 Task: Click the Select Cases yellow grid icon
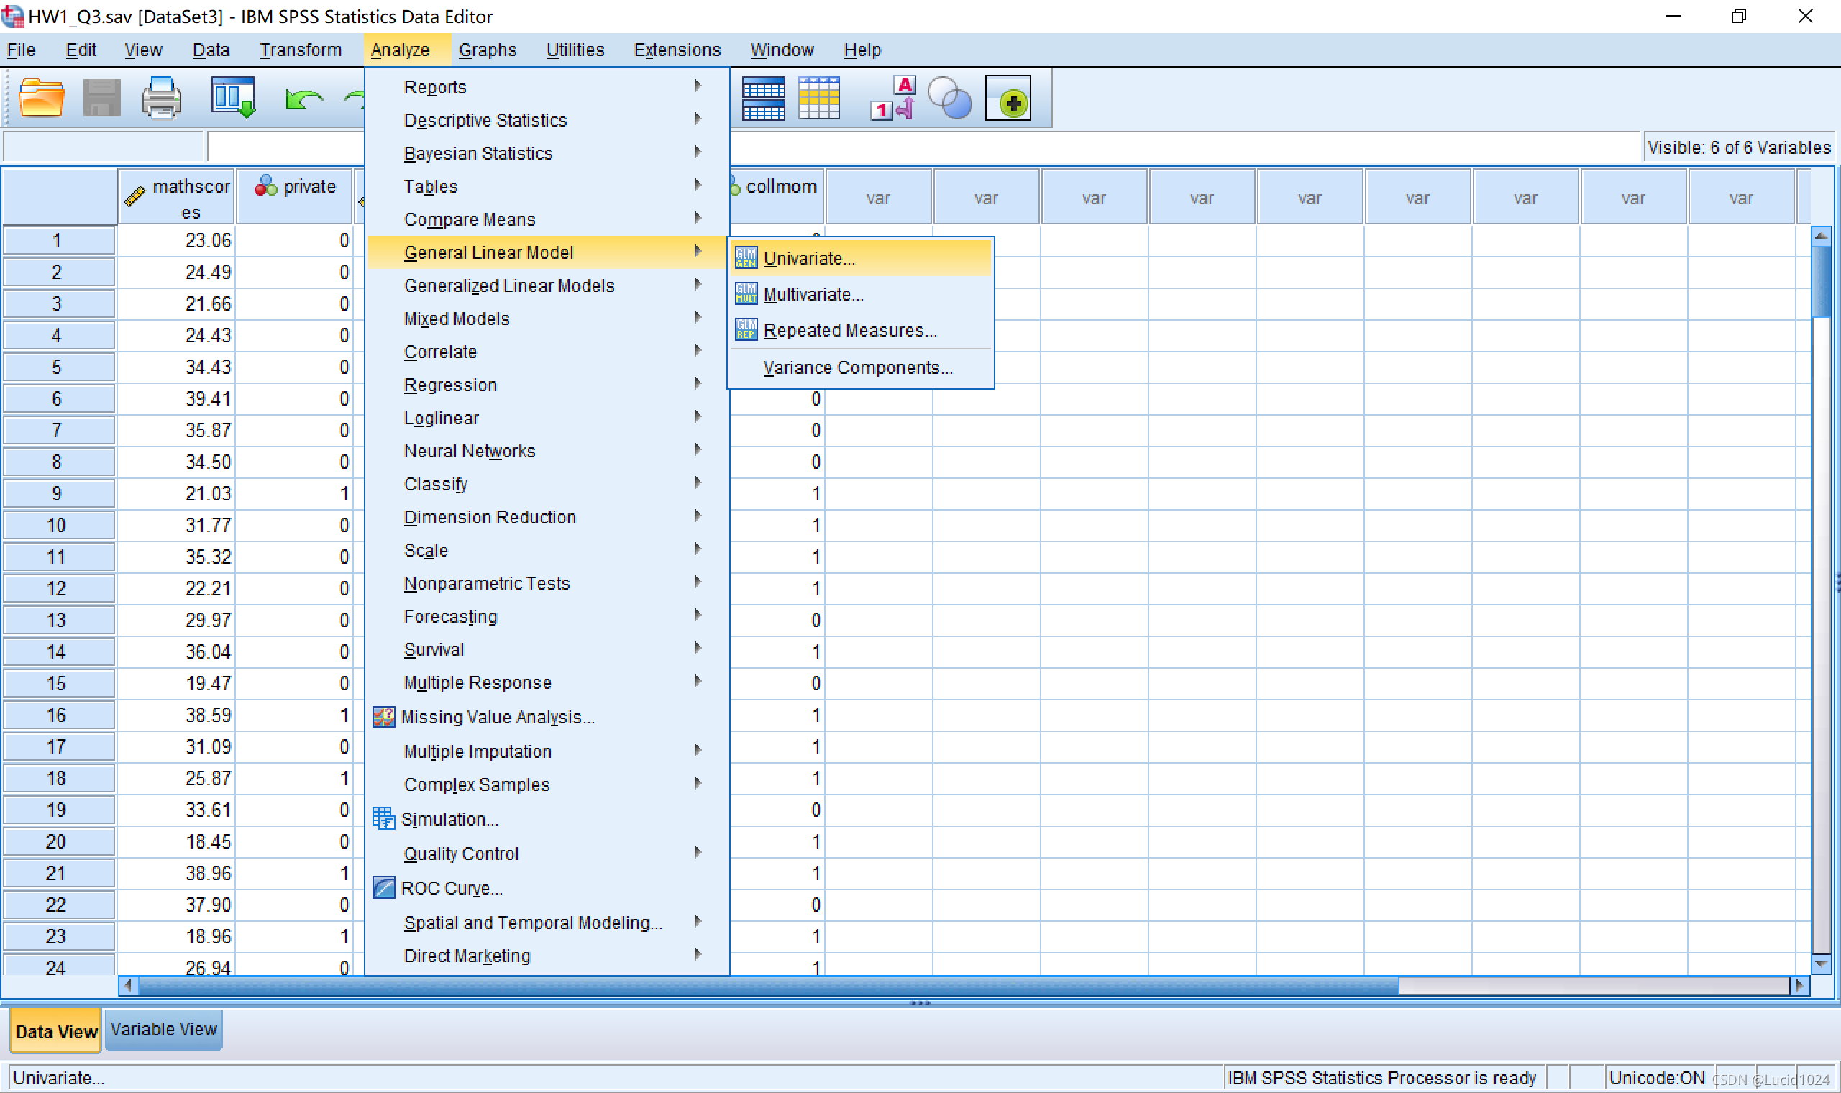click(818, 98)
